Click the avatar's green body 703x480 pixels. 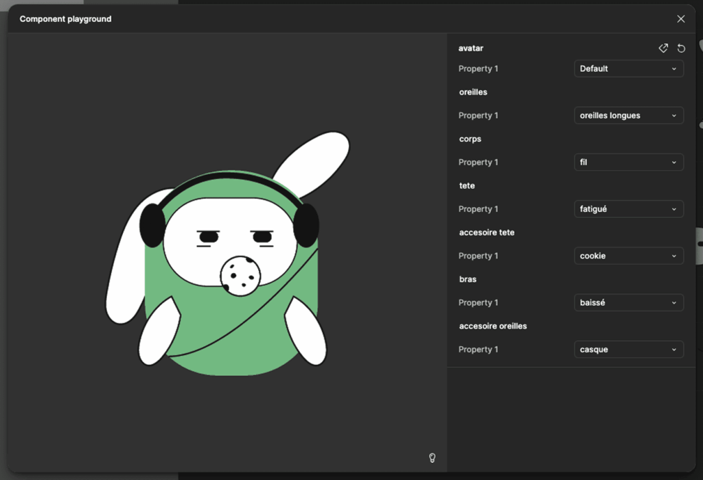pyautogui.click(x=233, y=336)
